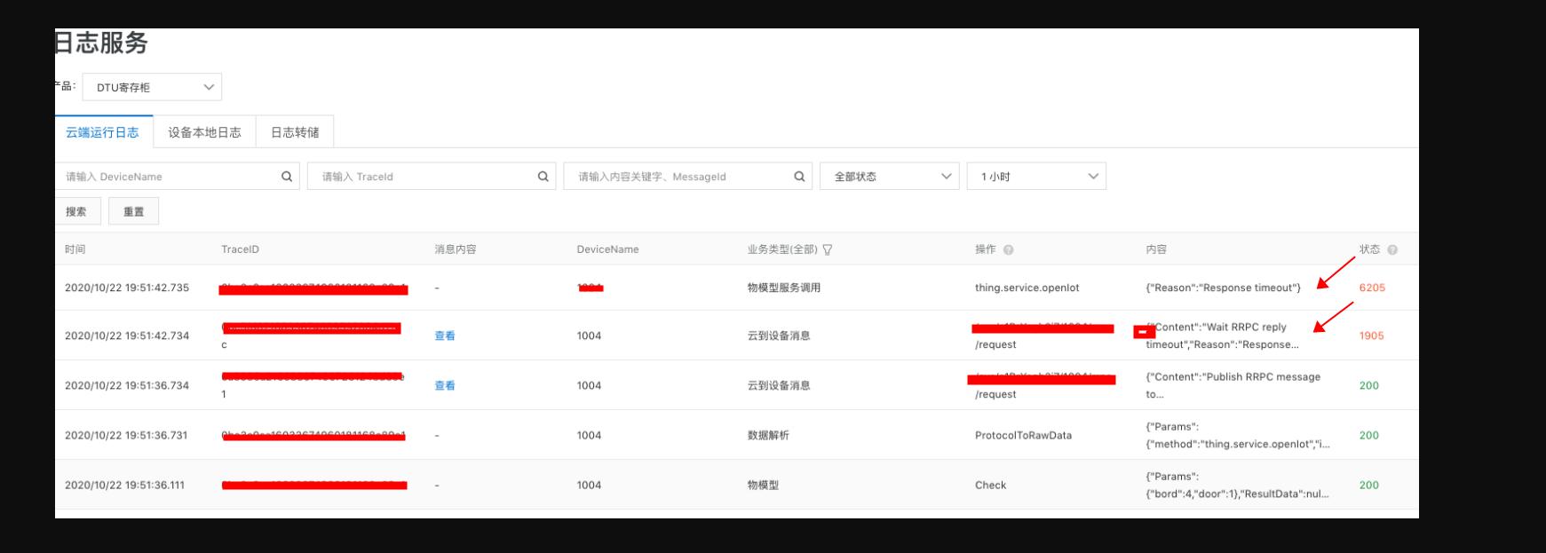Click the DeviceName column header
Screen dimensions: 1546x553
[x=608, y=249]
